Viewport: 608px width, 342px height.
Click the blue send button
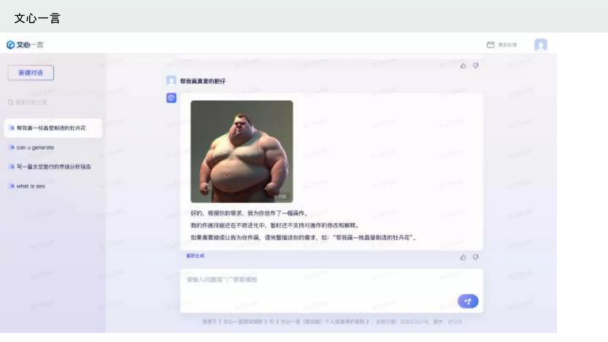point(468,301)
